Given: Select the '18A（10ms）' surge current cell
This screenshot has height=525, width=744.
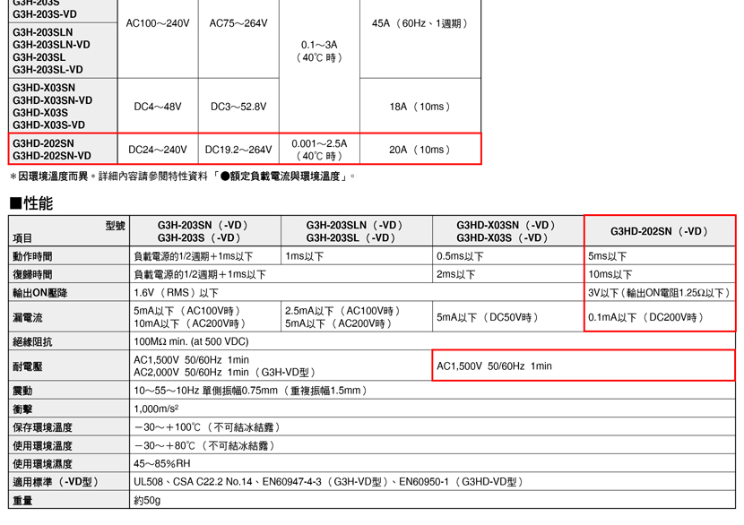Looking at the screenshot, I should tap(420, 107).
